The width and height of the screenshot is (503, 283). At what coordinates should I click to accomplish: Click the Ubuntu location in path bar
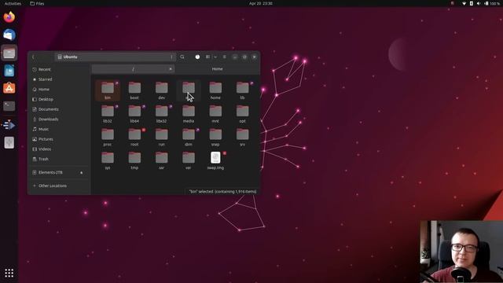click(x=68, y=57)
